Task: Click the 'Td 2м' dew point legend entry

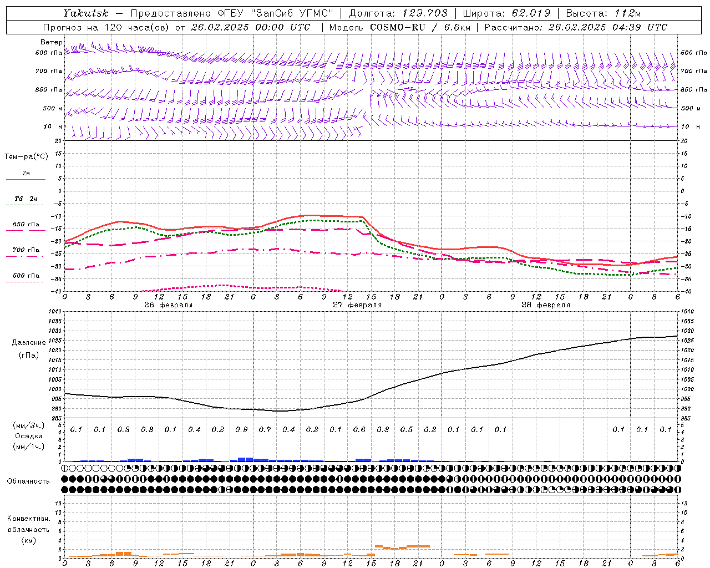Action: tap(26, 199)
